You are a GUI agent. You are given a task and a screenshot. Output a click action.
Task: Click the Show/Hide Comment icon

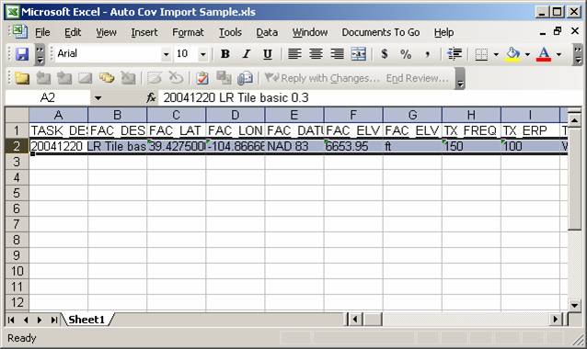pyautogui.click(x=86, y=78)
